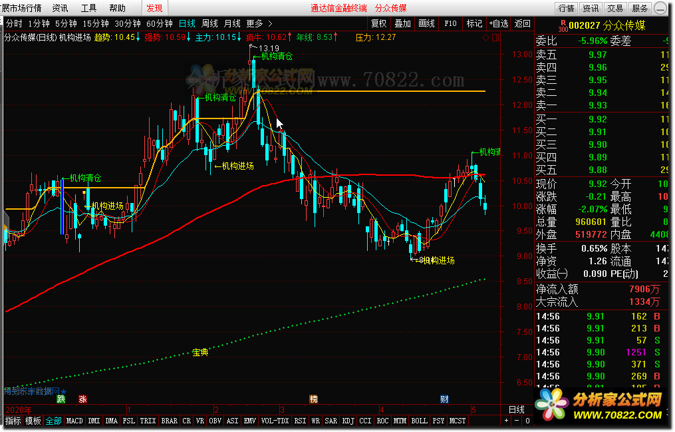The width and height of the screenshot is (675, 432).
Task: Select the RSI indicator
Action: (x=300, y=421)
